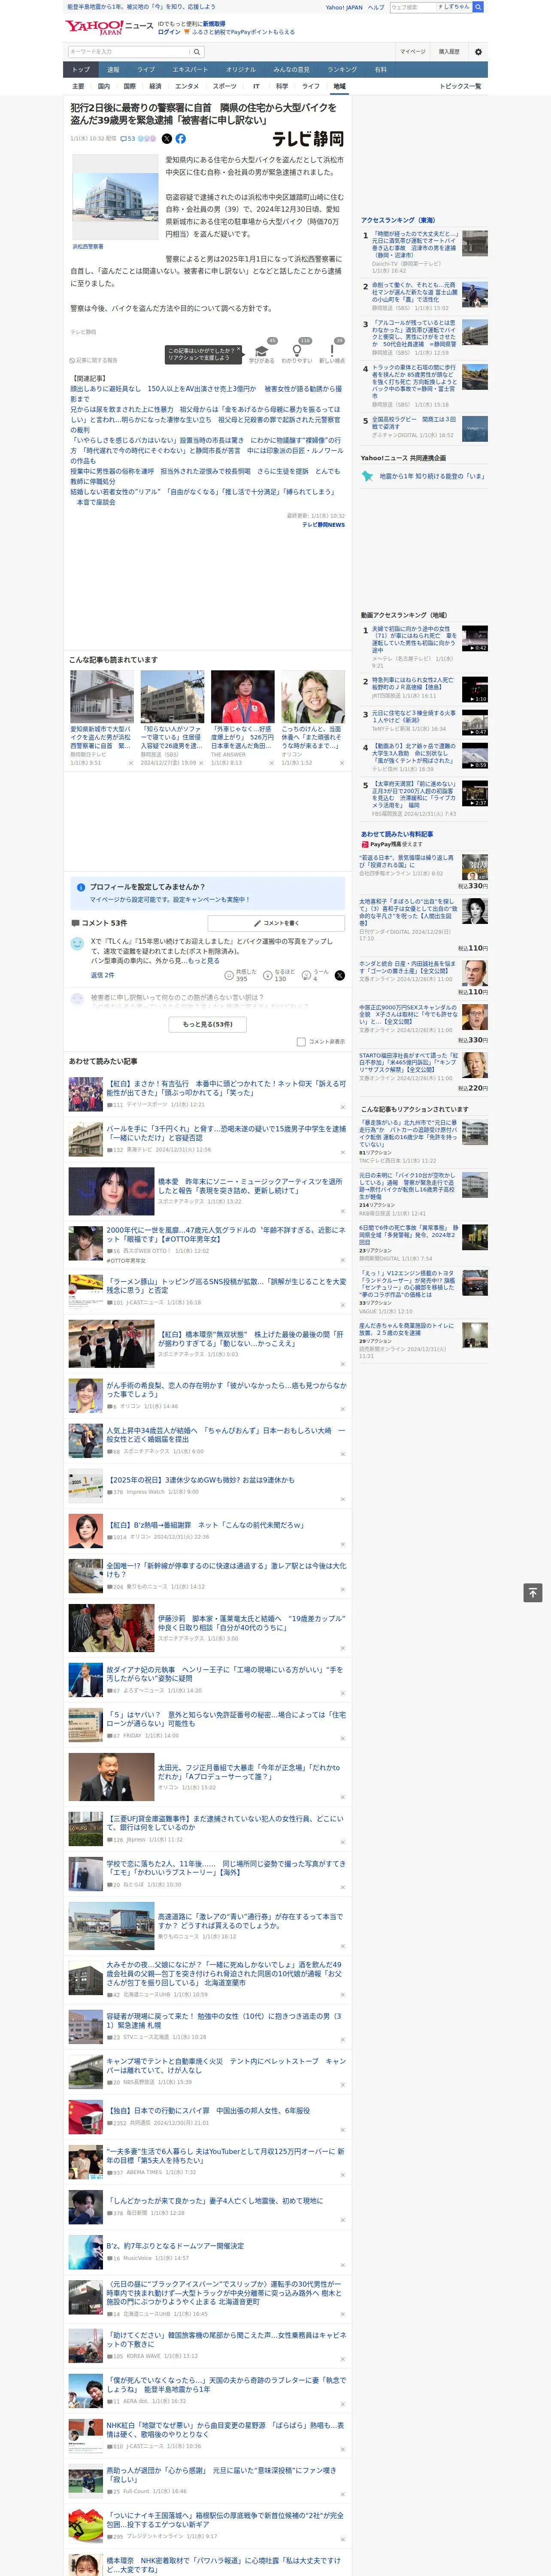
Task: Open settings gear icon near purchase history
Action: 478,52
